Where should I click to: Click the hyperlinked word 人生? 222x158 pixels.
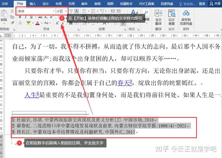[x=31, y=95]
